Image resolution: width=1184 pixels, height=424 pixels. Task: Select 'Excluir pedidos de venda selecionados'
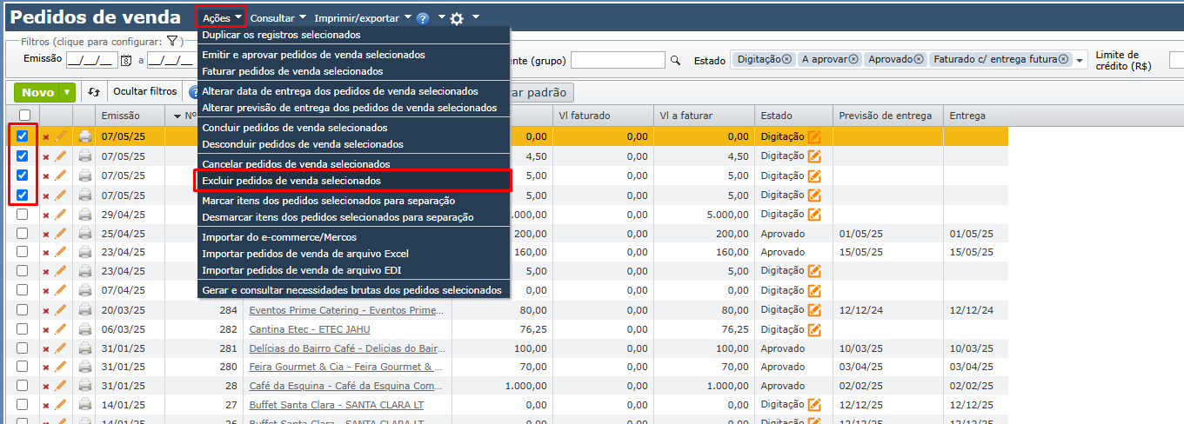291,181
